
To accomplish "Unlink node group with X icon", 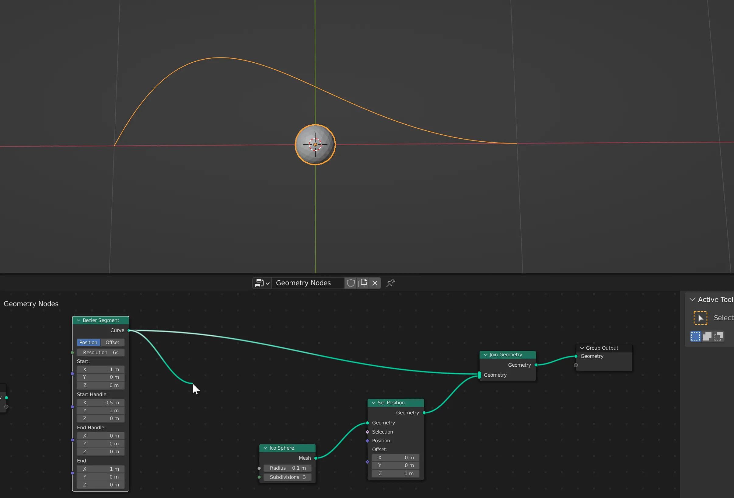I will 375,283.
